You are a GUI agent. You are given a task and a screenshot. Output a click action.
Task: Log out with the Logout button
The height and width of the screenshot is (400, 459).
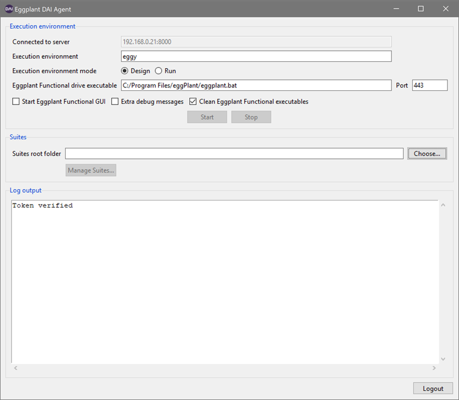tap(433, 389)
